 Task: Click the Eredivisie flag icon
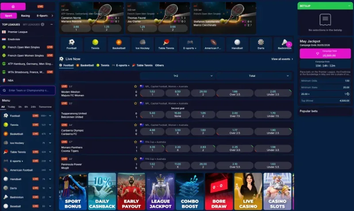(x=4, y=39)
